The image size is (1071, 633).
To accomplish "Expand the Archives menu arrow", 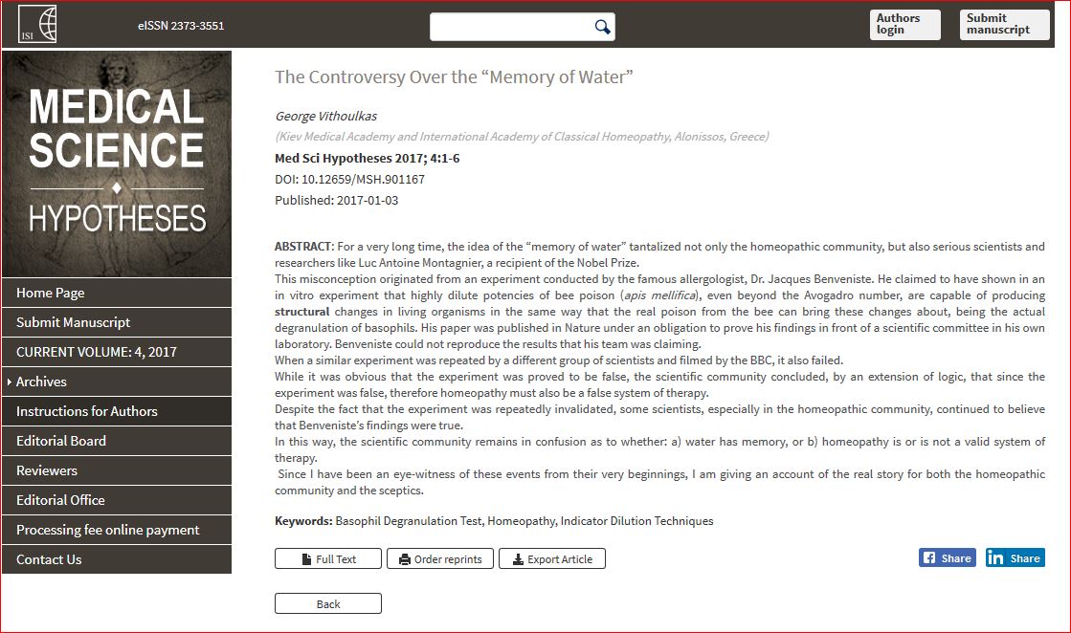I will tap(10, 382).
